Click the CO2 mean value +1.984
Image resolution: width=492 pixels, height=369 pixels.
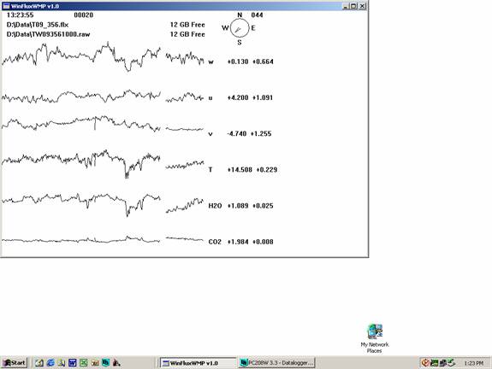238,242
